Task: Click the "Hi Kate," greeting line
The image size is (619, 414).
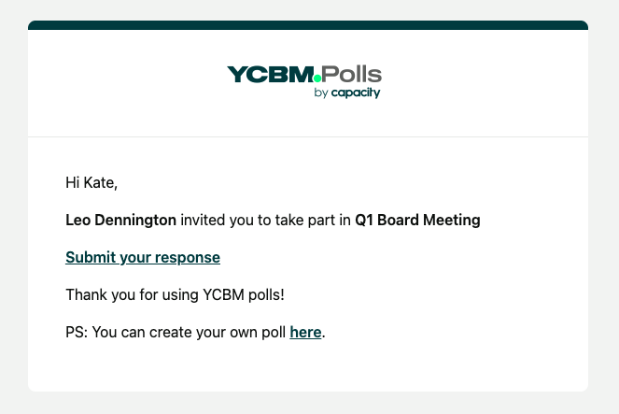Action: click(91, 182)
